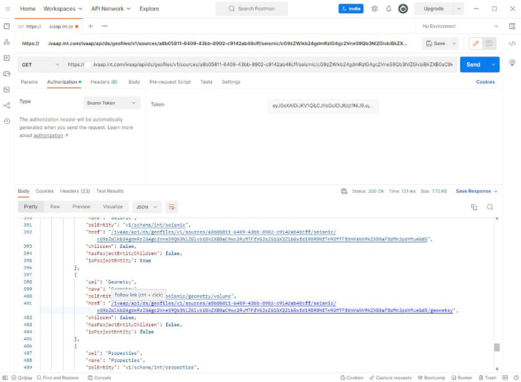Screen dimensions: 521x382
Task: View notifications bell
Action: point(389,9)
